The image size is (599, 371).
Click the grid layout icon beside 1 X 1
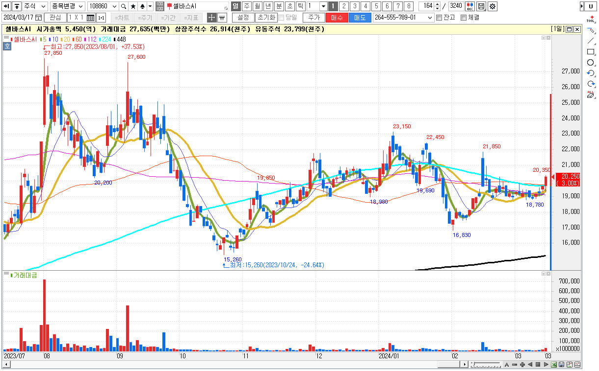pos(90,18)
